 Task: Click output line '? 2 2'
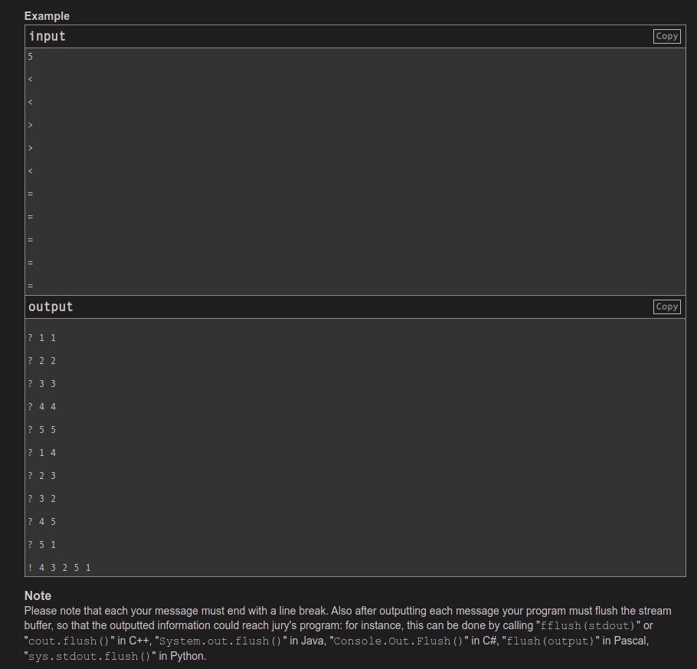42,361
